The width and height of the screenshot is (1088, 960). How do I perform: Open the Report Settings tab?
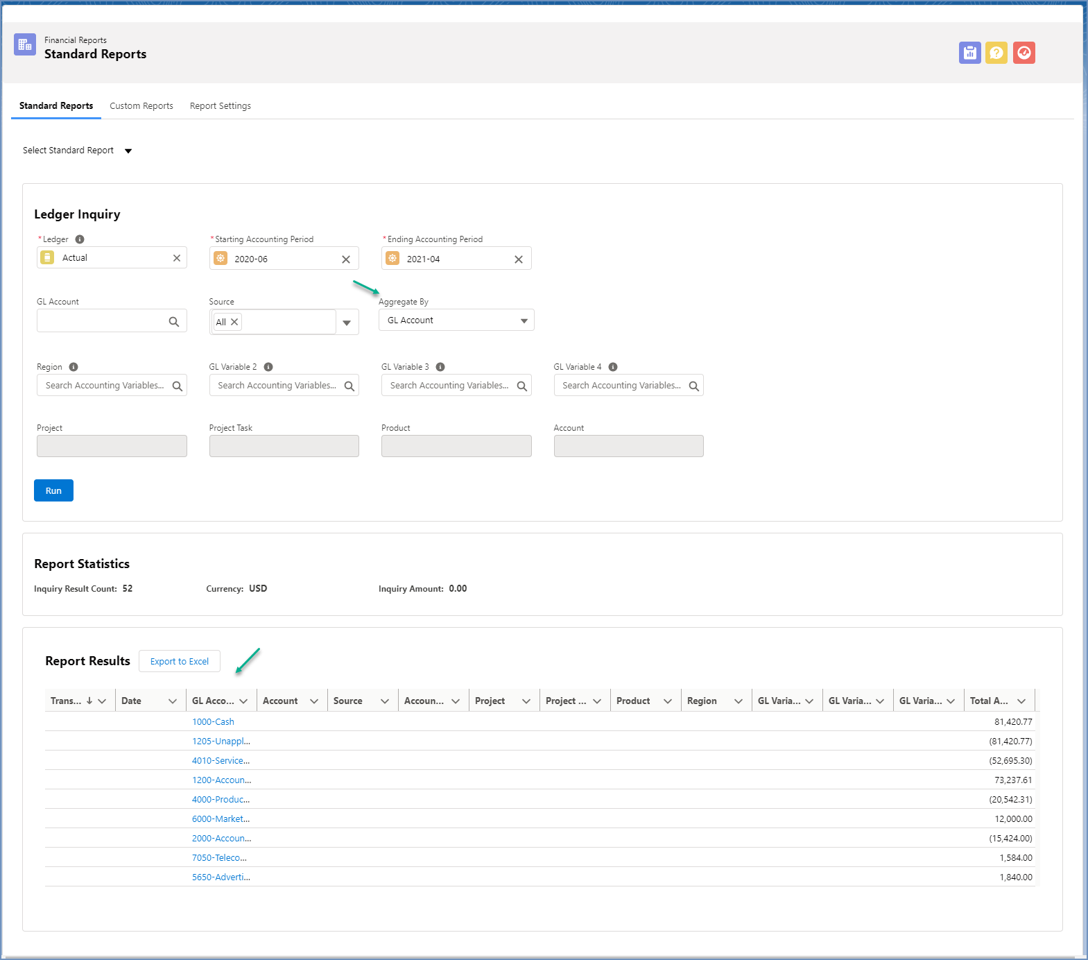(x=220, y=106)
